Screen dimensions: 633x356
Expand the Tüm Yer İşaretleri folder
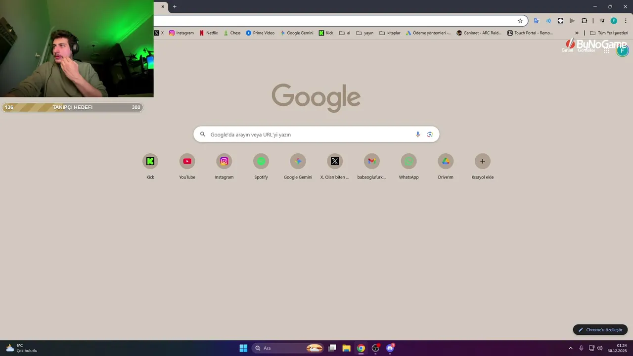pos(609,33)
